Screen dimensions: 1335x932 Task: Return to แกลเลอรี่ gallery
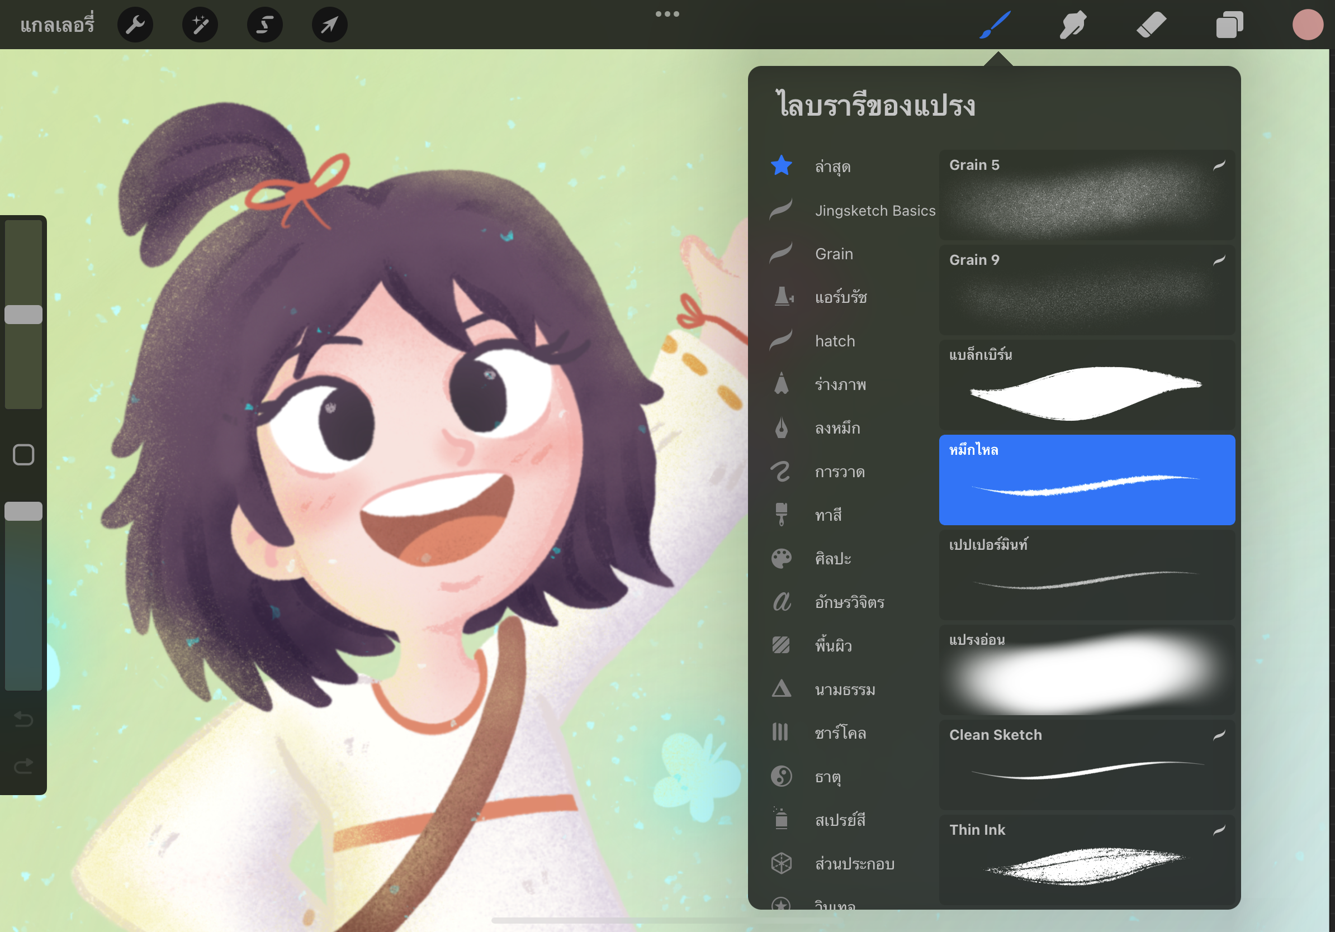[x=57, y=25]
